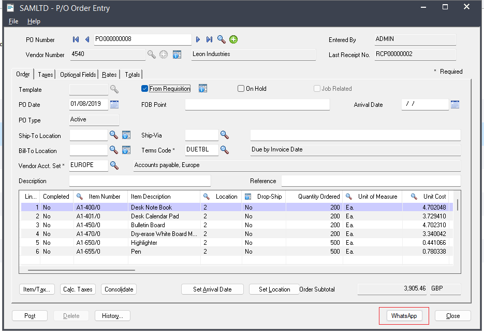Open the Vendor Acct. Set finder
Screen dimensions: 484x333
point(114,165)
